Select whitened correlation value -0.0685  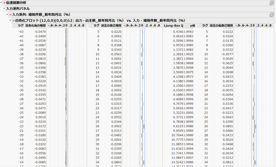(x=40, y=162)
